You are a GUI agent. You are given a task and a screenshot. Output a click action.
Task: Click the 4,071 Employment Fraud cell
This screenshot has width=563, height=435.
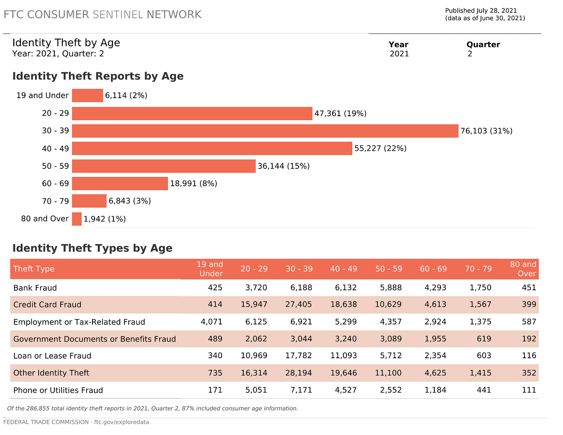(212, 322)
